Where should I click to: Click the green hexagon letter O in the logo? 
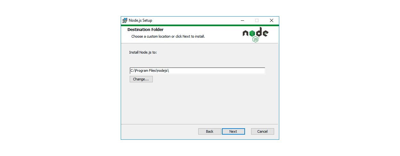pyautogui.click(x=252, y=33)
